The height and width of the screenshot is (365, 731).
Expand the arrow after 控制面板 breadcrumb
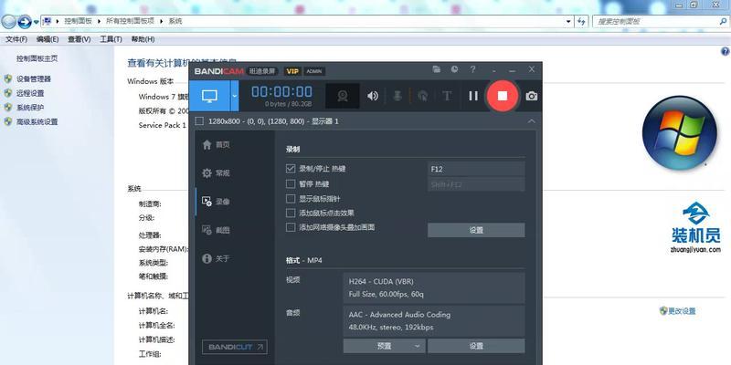coord(99,21)
